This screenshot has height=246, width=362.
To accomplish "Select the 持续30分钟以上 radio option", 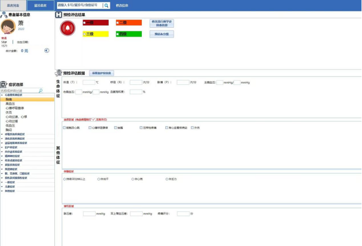I will point(64,179).
